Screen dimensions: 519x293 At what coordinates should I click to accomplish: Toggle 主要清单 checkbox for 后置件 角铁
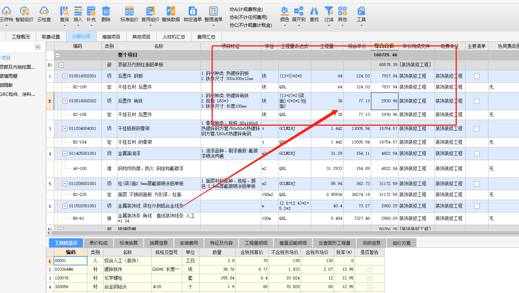pyautogui.click(x=477, y=101)
